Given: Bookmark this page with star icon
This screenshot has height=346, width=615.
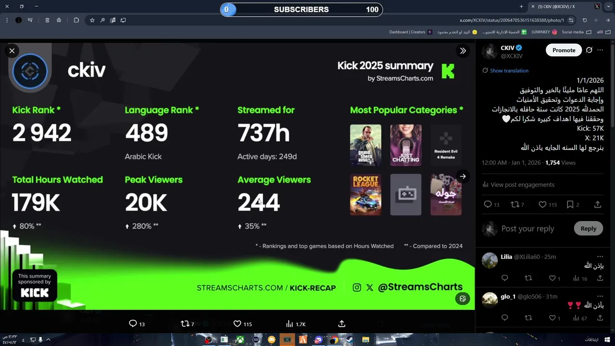Looking at the screenshot, I should [x=92, y=20].
